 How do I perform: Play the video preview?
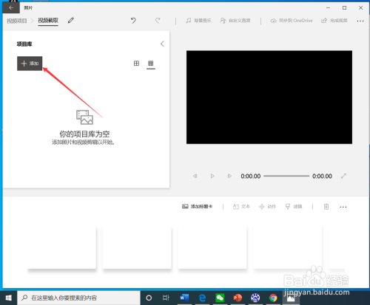pos(212,176)
